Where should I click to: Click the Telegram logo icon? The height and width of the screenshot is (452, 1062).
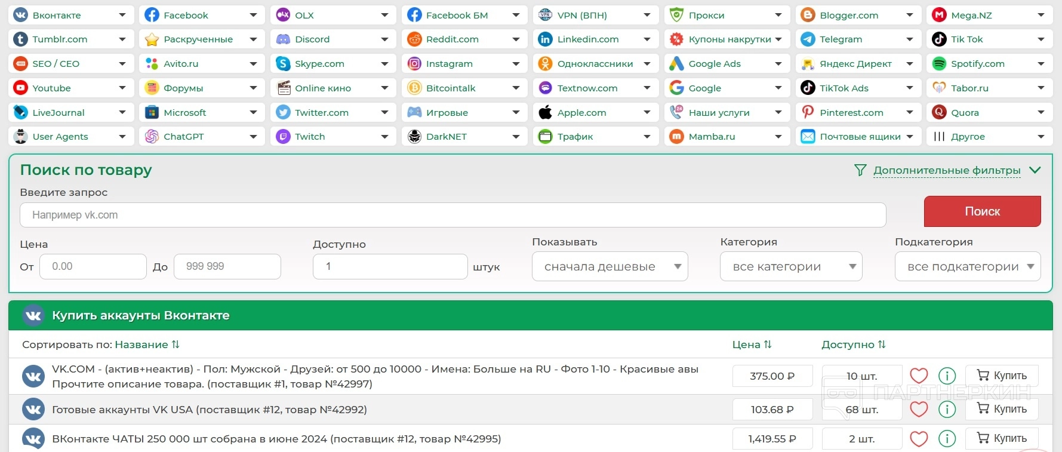808,39
